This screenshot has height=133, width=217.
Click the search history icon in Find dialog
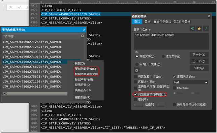point(192,29)
